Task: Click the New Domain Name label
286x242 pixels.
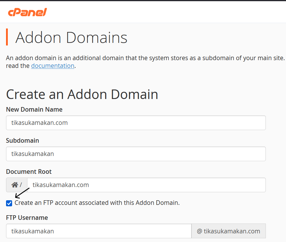Action: (x=34, y=109)
